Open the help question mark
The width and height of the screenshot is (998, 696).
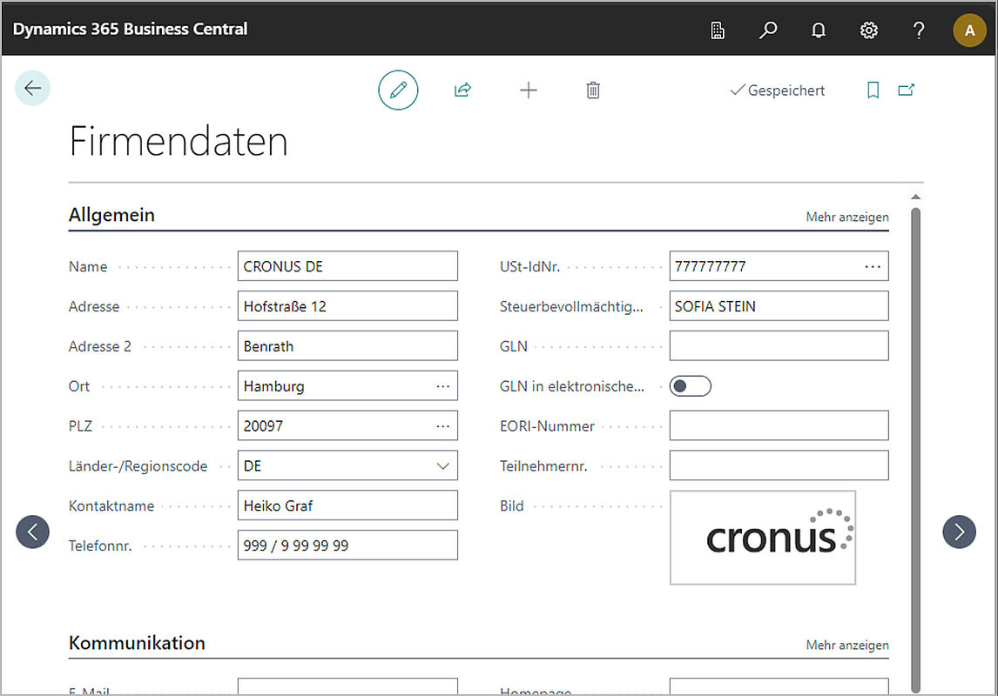tap(919, 30)
